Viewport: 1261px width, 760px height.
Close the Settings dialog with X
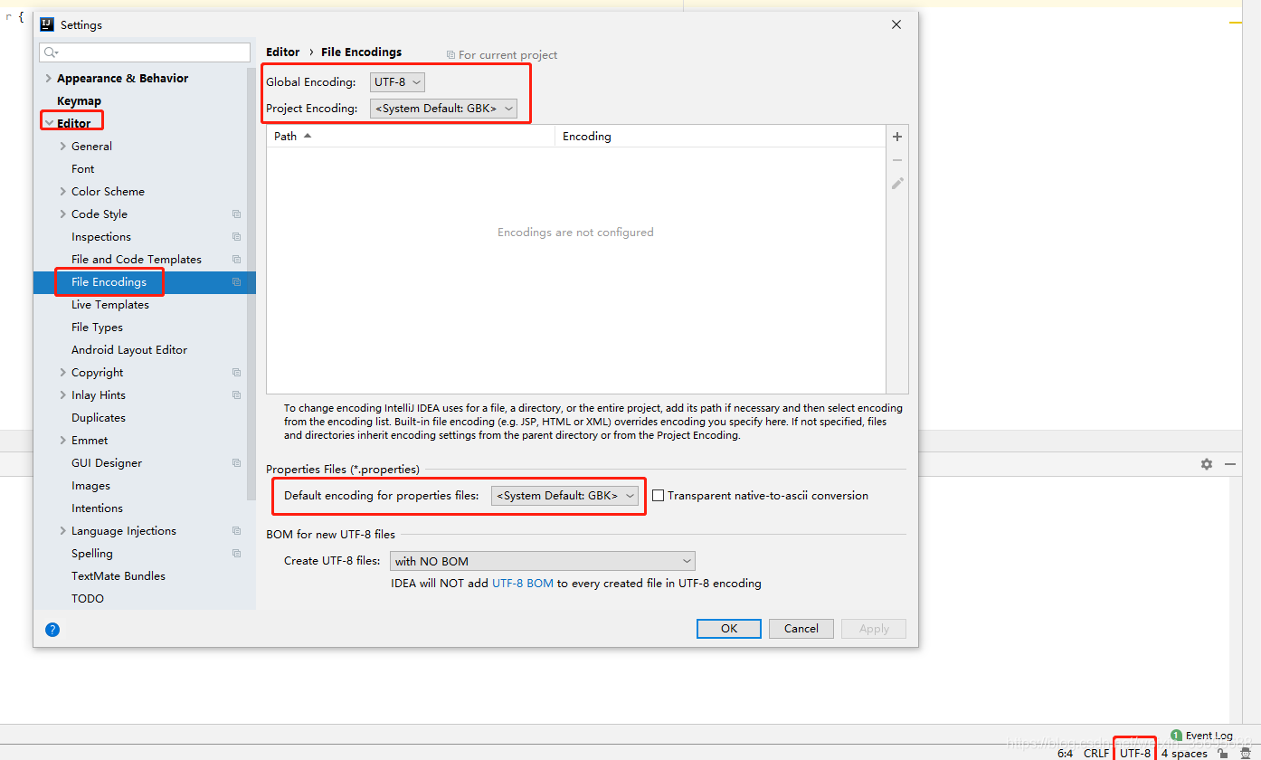(x=896, y=24)
